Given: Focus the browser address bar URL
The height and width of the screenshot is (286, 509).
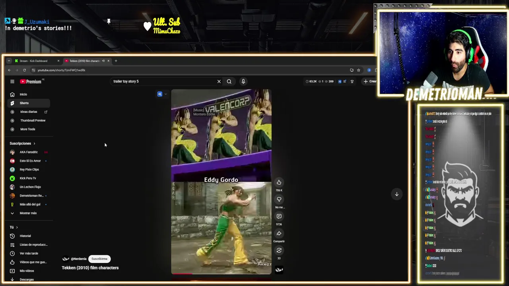Looking at the screenshot, I should 61,70.
